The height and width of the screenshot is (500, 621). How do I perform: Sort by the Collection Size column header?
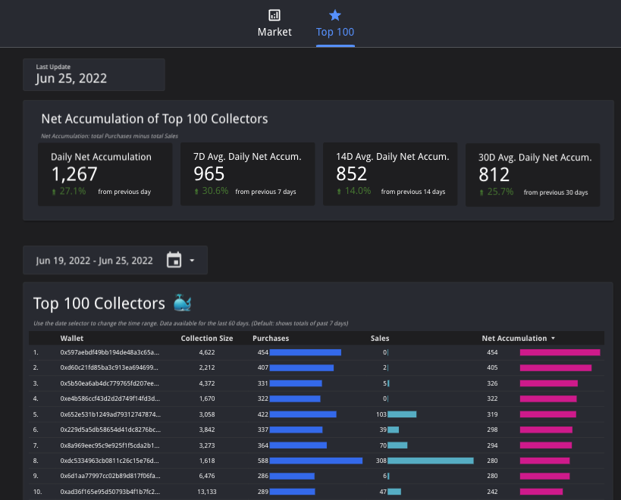[207, 338]
